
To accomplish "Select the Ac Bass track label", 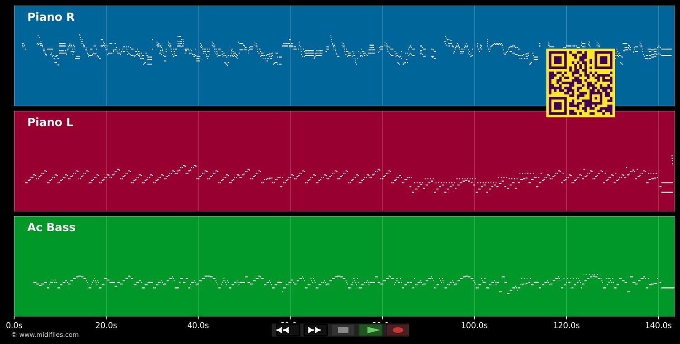I will coord(51,228).
